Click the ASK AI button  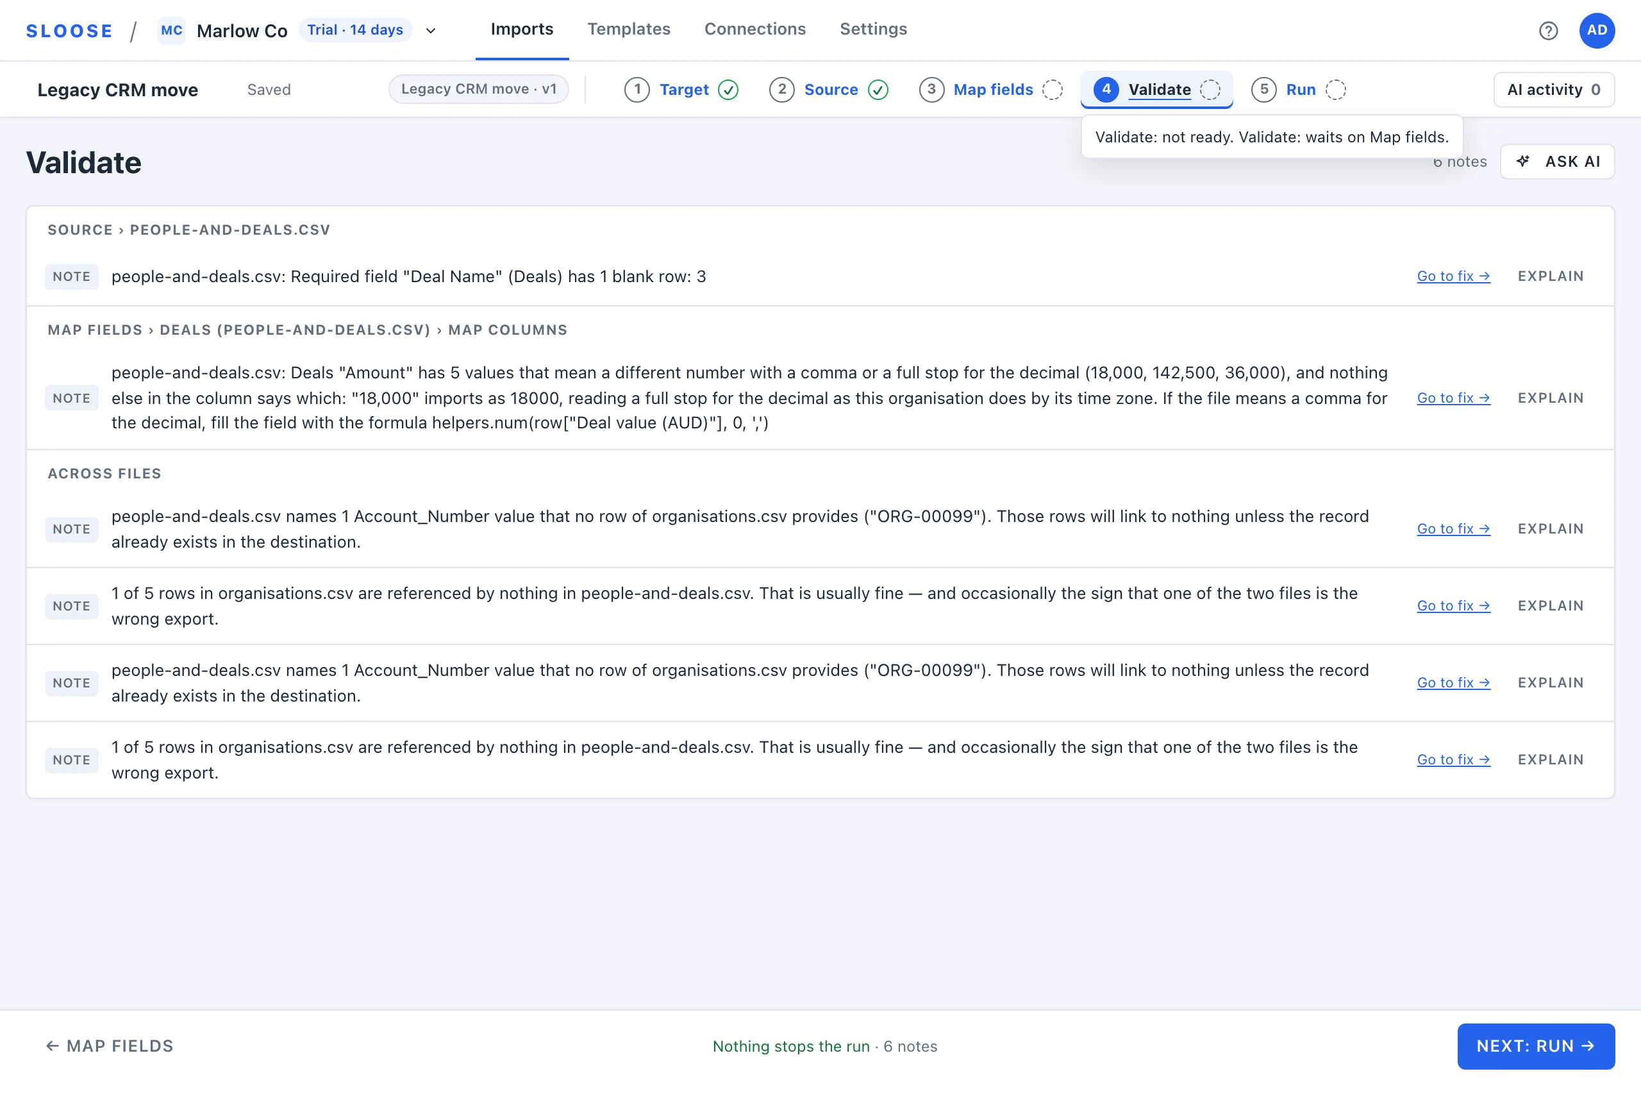tap(1556, 162)
